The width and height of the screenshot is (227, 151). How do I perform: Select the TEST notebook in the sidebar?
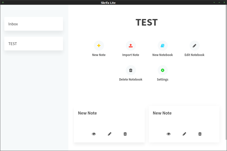(34, 44)
